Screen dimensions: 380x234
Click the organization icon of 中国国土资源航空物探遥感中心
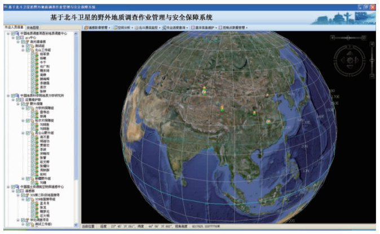[17, 187]
